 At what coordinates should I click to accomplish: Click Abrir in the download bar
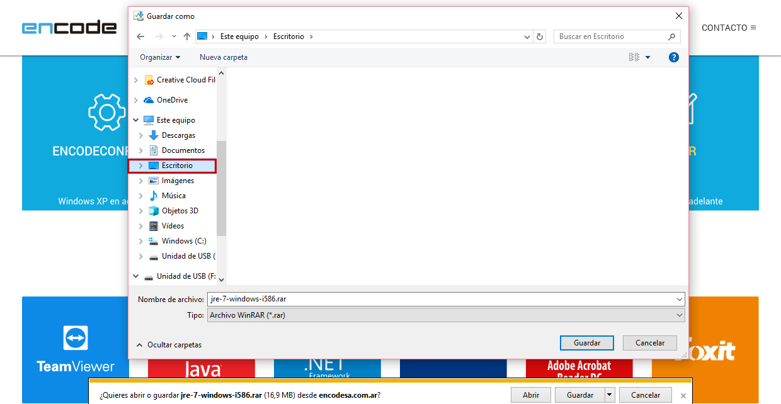tap(531, 395)
